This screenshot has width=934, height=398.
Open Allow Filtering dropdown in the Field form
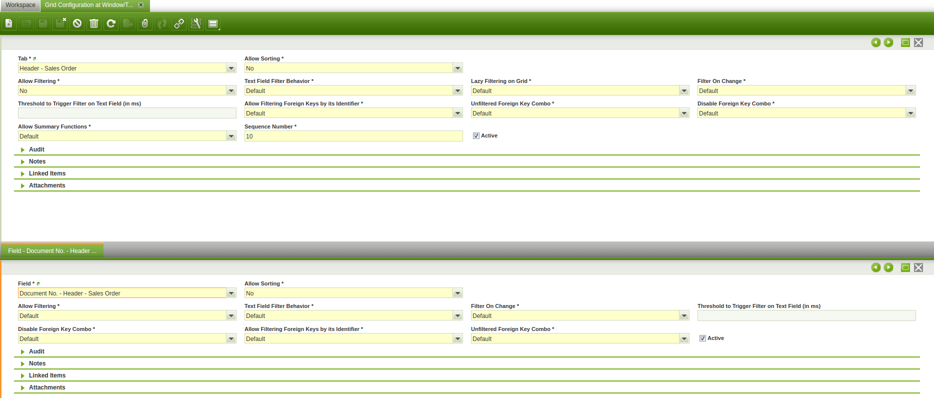tap(231, 315)
